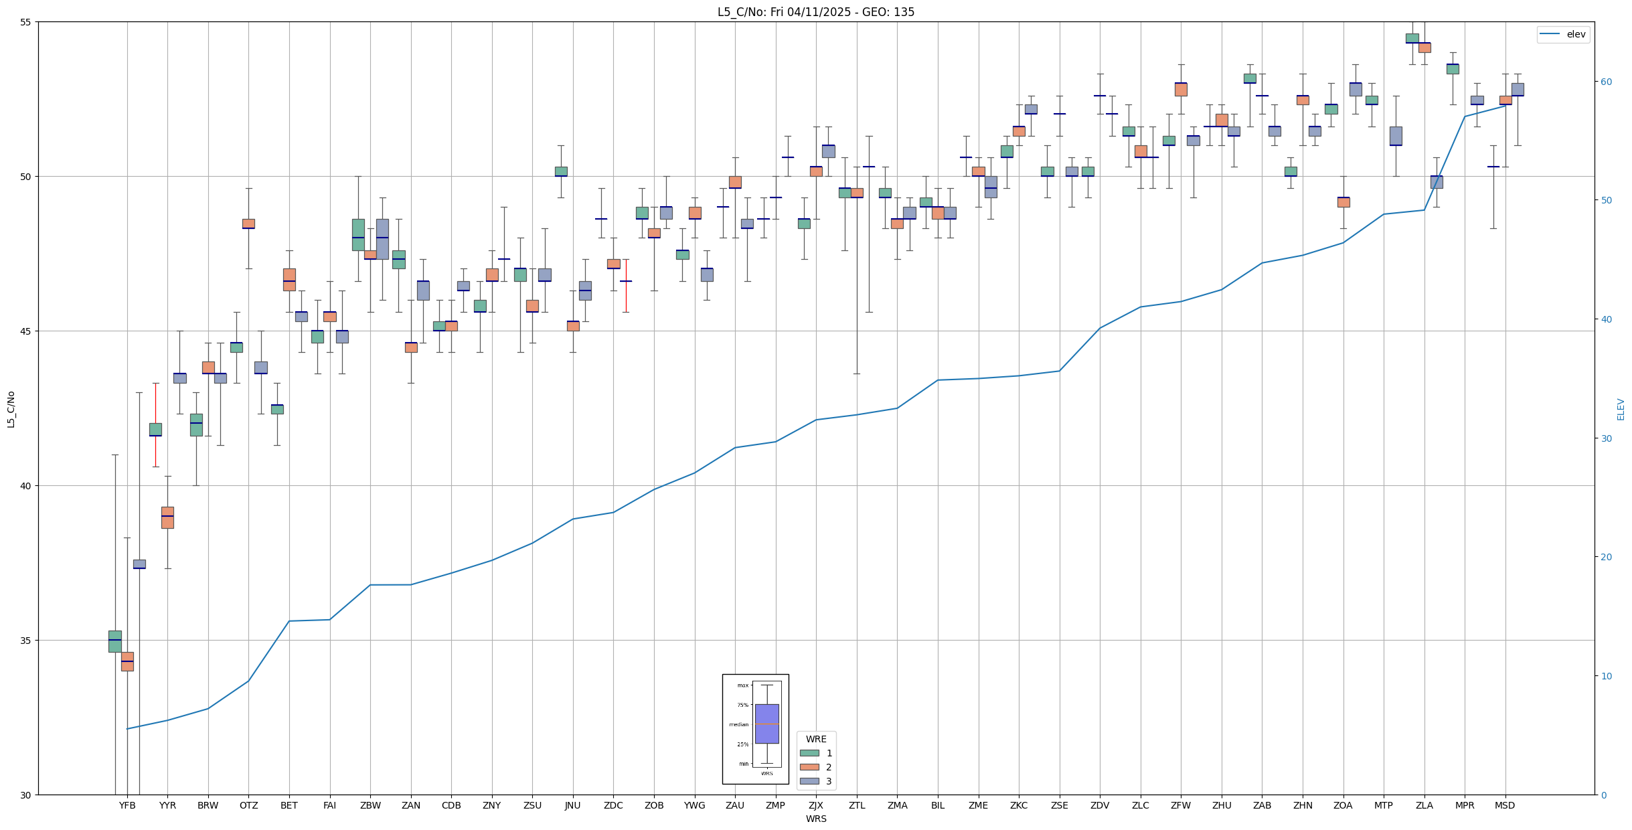1632x830 pixels.
Task: Click the WRS x-axis title
Action: [816, 819]
